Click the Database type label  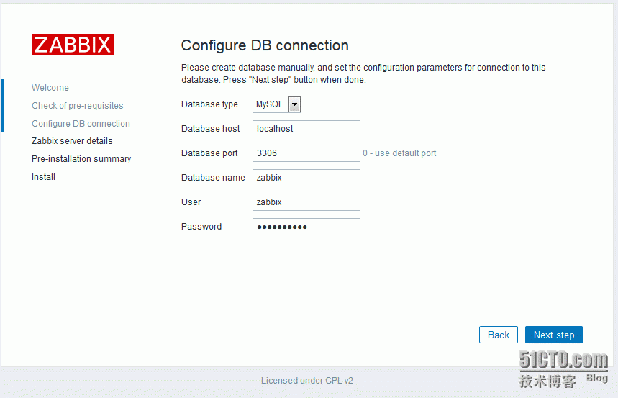(x=209, y=104)
